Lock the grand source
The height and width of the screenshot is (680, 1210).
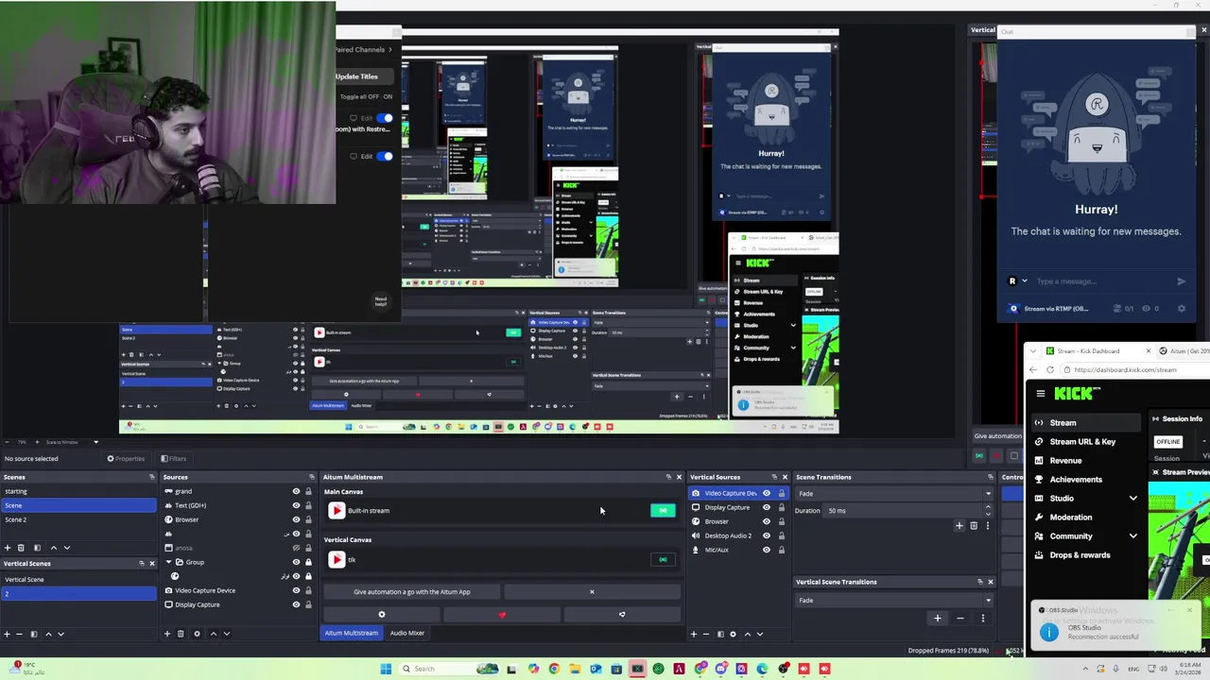308,491
